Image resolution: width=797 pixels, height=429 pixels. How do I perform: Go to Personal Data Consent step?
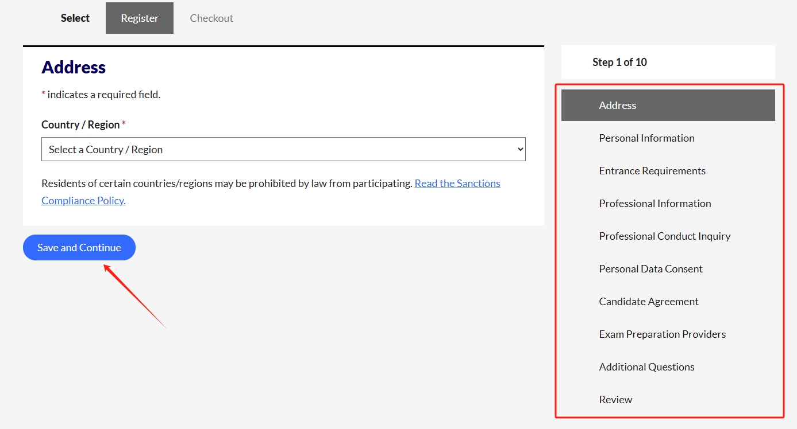[x=650, y=269]
